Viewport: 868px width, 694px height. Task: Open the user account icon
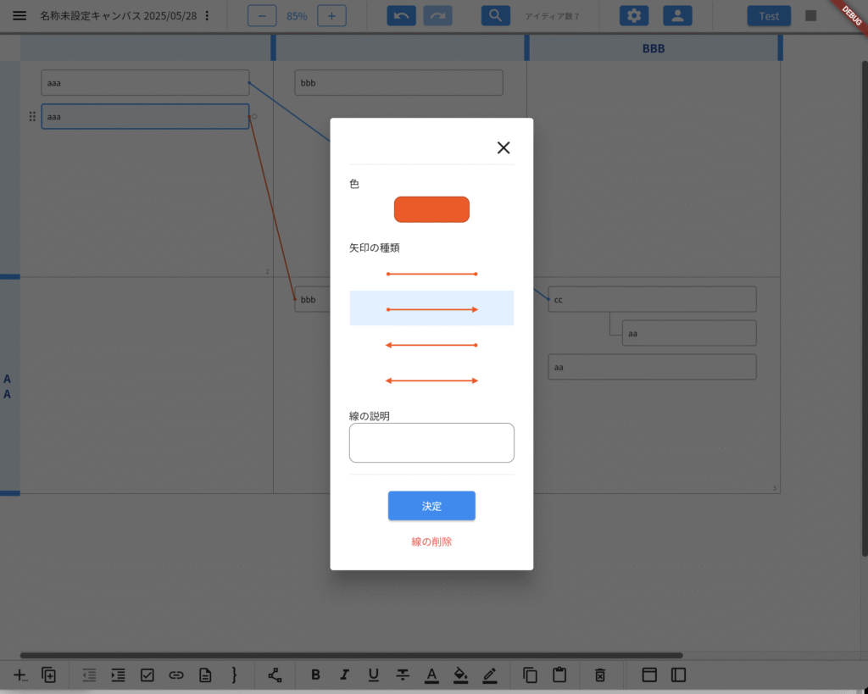click(677, 15)
